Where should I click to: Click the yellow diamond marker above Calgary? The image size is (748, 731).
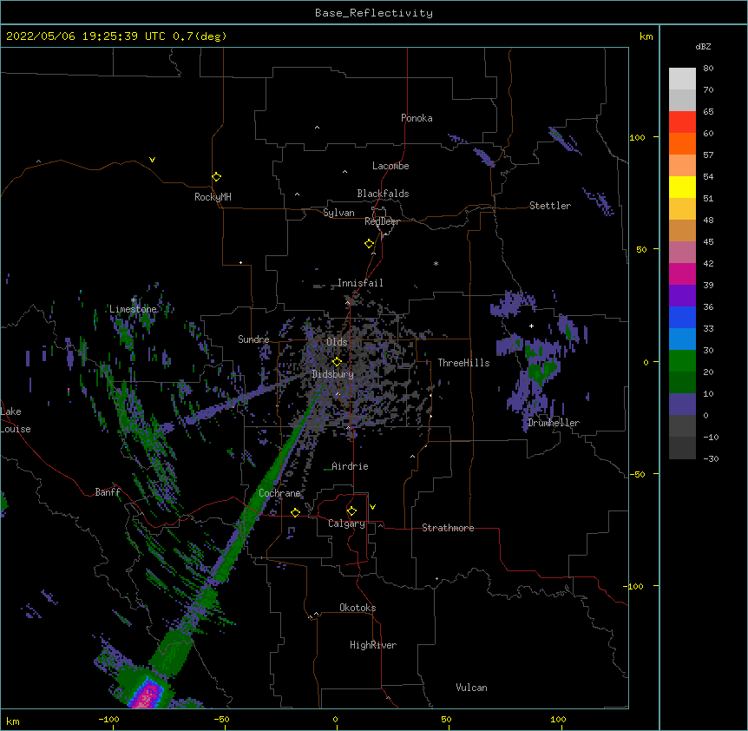(351, 511)
